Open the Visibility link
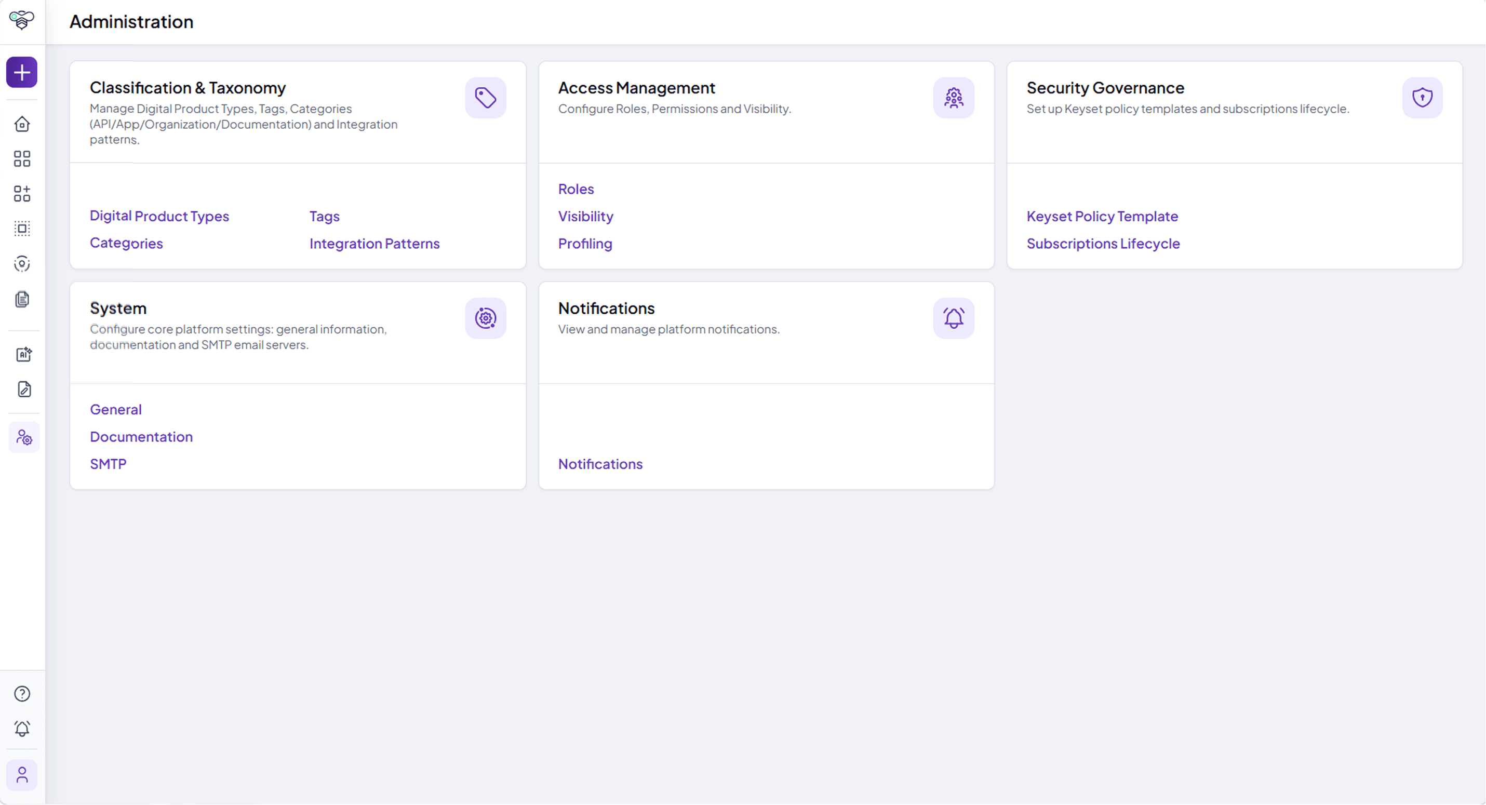This screenshot has width=1486, height=805. click(x=585, y=216)
